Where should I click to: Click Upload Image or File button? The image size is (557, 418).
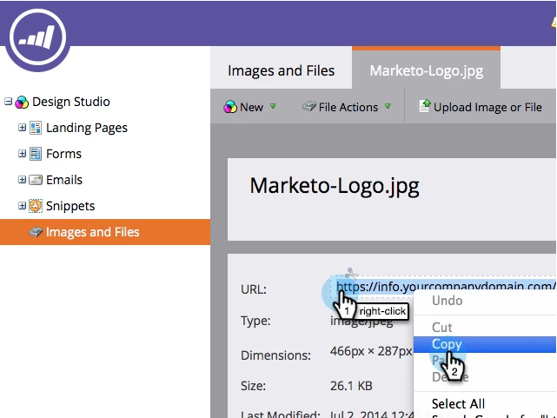(481, 107)
